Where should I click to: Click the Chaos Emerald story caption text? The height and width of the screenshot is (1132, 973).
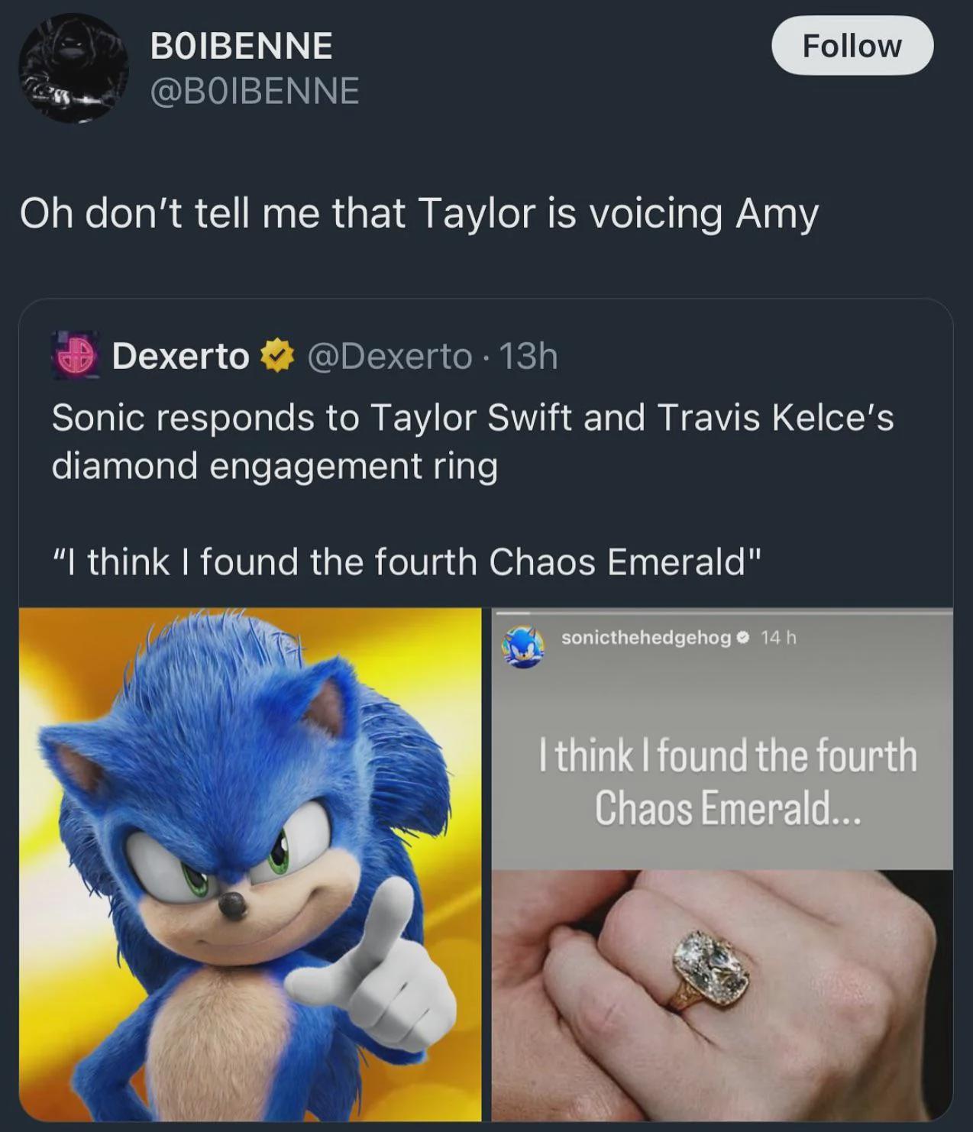point(728,781)
